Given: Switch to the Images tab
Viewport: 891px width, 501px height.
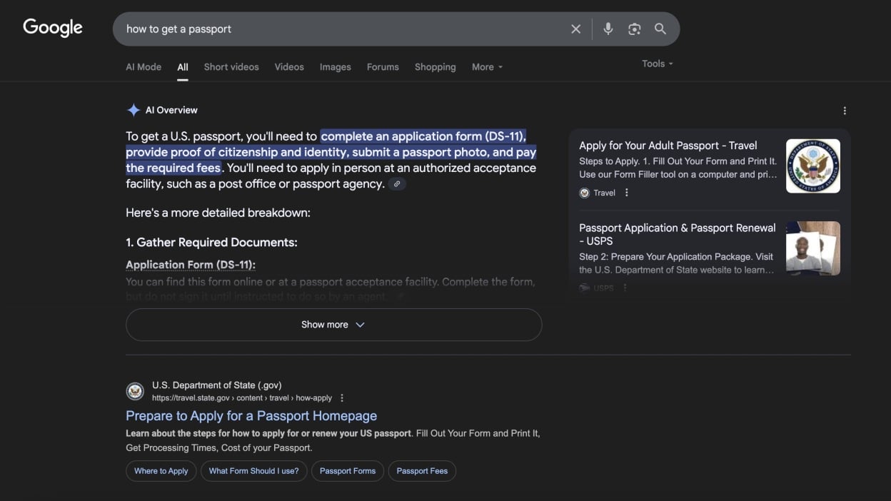Looking at the screenshot, I should (335, 66).
